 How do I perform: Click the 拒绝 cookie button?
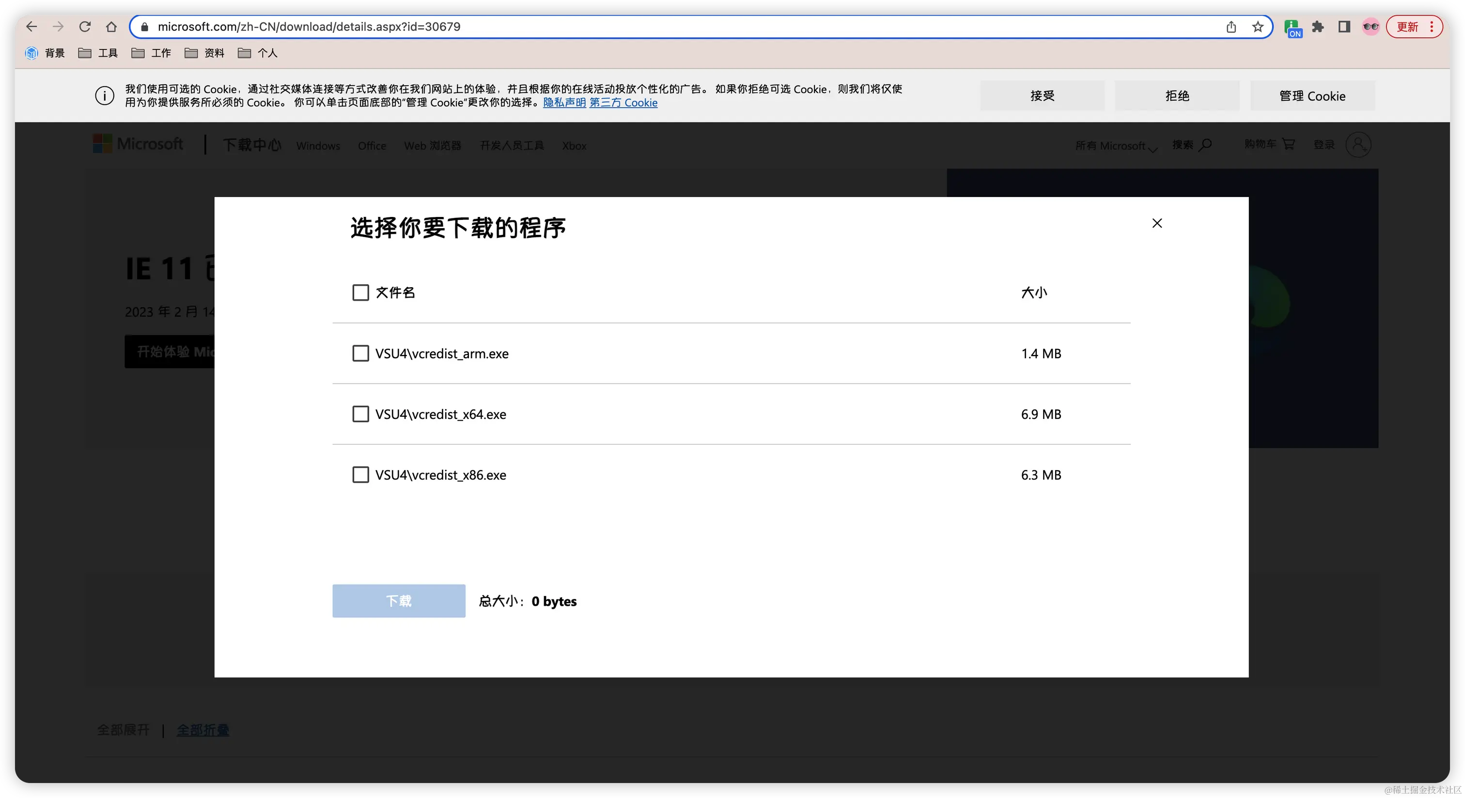1177,95
